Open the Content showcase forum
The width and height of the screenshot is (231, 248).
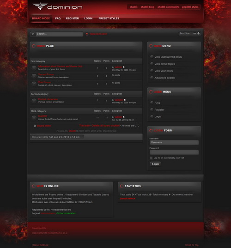click(x=48, y=99)
